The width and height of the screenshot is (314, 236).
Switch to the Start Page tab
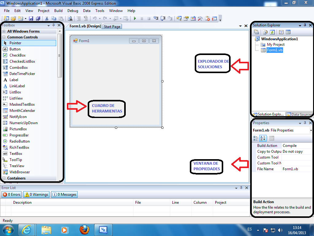112,26
